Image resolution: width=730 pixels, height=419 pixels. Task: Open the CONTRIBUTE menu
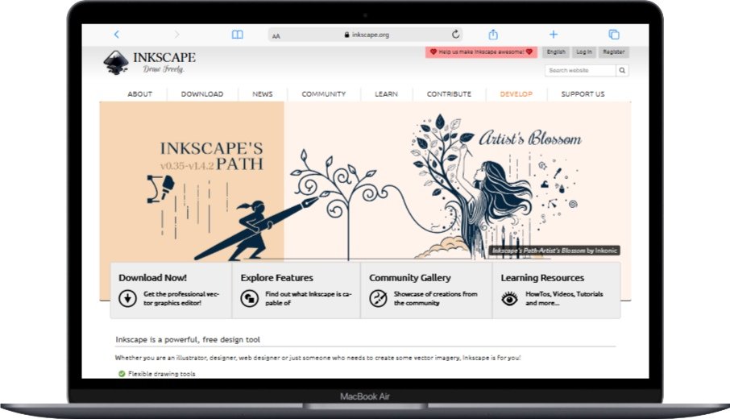tap(449, 94)
